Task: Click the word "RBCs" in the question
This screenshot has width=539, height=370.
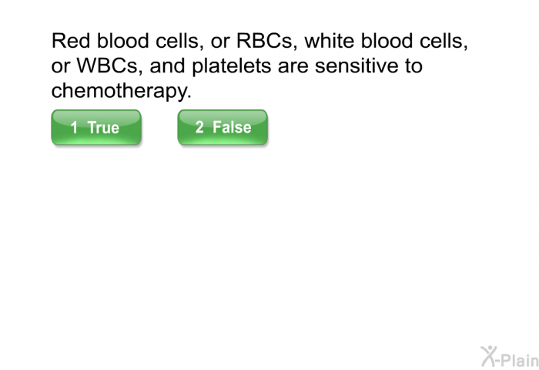Action: coord(264,41)
